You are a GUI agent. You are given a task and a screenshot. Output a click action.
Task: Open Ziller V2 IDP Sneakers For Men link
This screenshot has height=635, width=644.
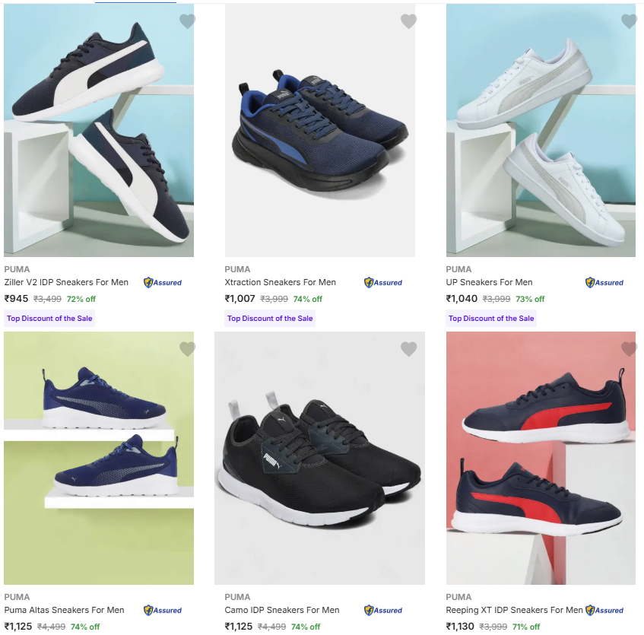pyautogui.click(x=66, y=282)
